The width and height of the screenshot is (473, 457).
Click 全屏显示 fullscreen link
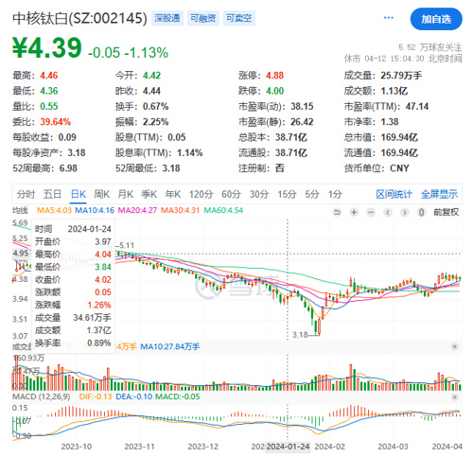439,194
